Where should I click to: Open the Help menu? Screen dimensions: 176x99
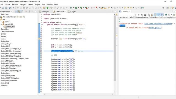click(56, 4)
